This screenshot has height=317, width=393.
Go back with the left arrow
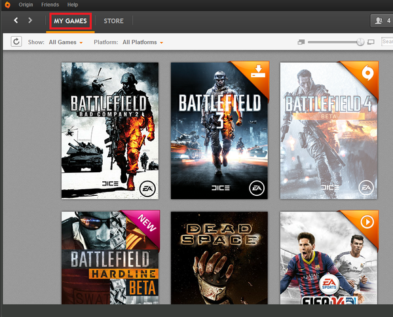[16, 20]
